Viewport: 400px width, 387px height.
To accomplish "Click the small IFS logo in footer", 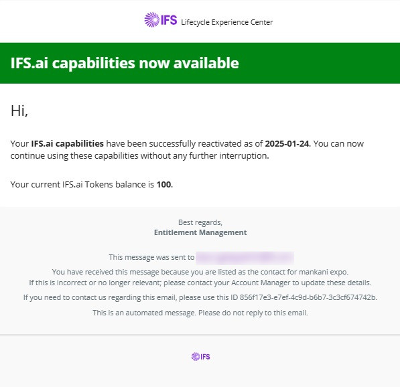I will click(x=200, y=356).
